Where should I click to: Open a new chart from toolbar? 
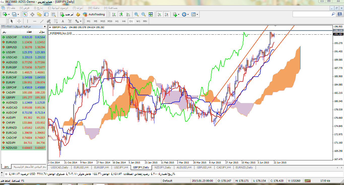[5, 14]
